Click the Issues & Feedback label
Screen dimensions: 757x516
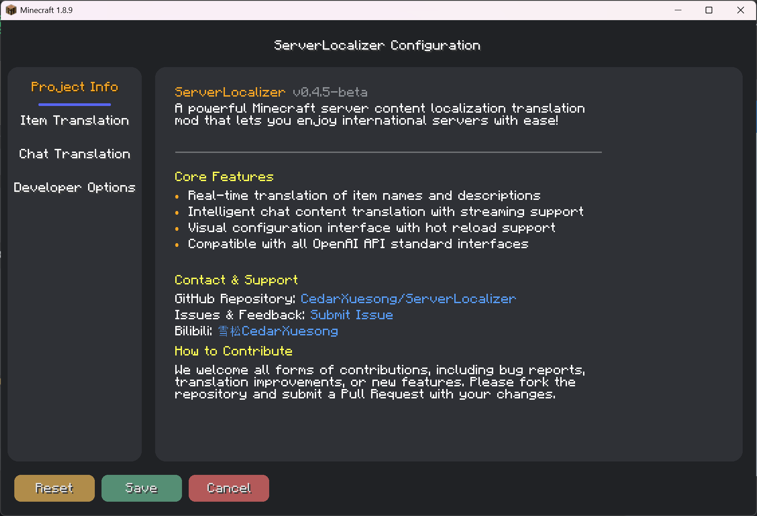click(240, 315)
